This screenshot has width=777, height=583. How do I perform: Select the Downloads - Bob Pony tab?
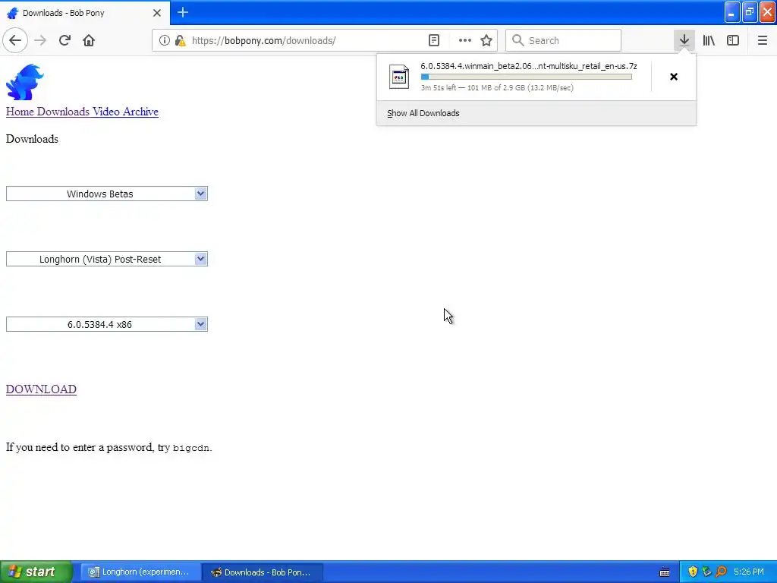84,13
